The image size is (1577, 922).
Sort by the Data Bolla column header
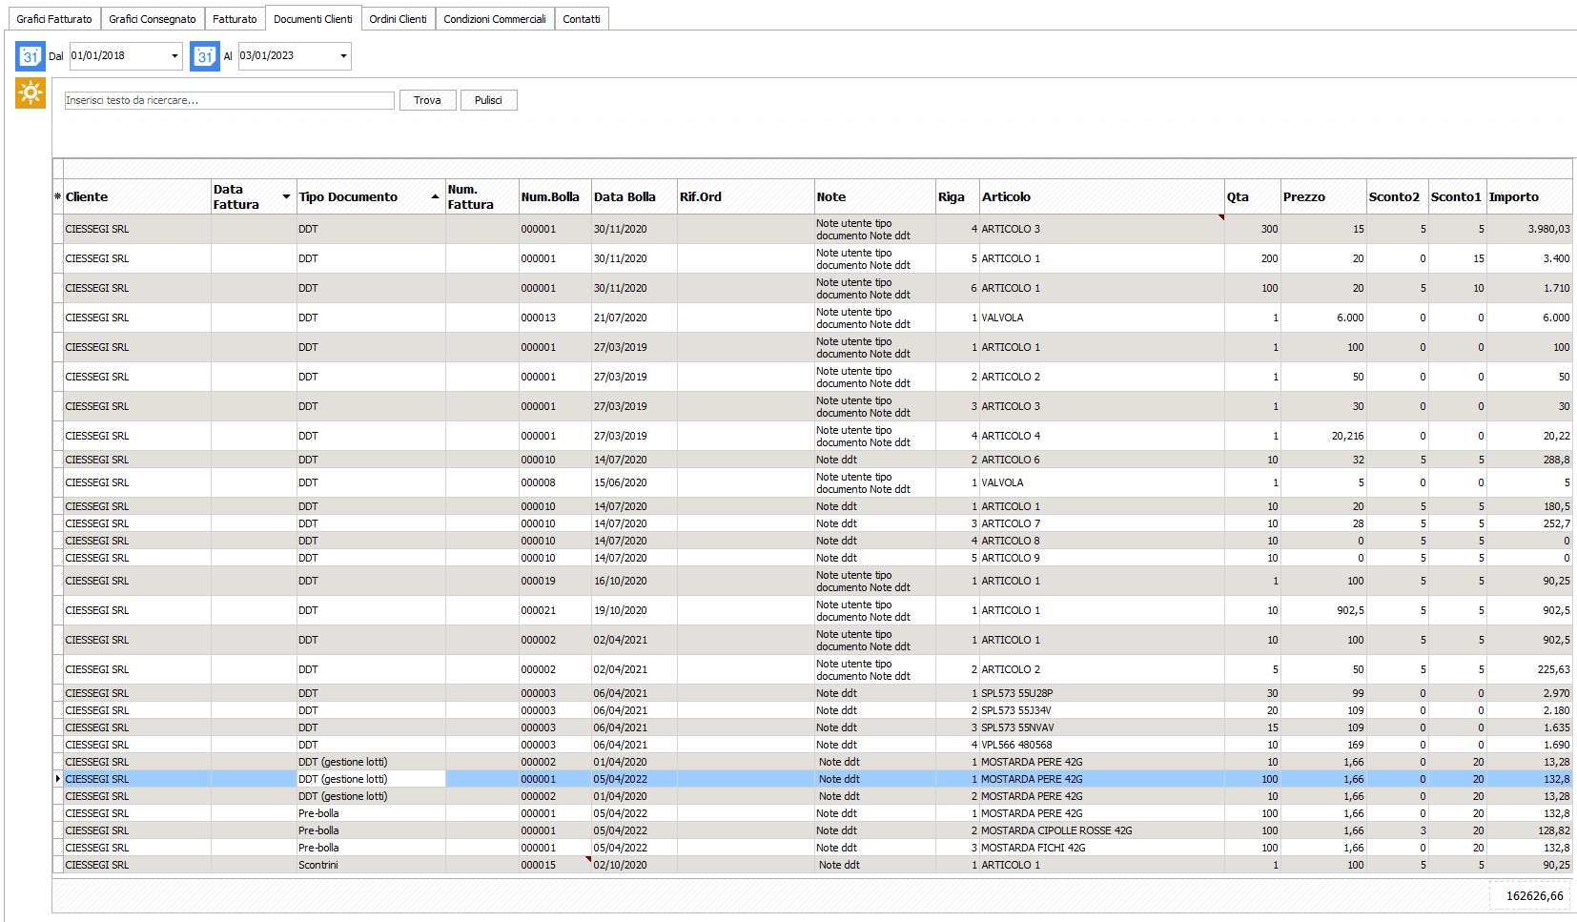click(x=634, y=196)
